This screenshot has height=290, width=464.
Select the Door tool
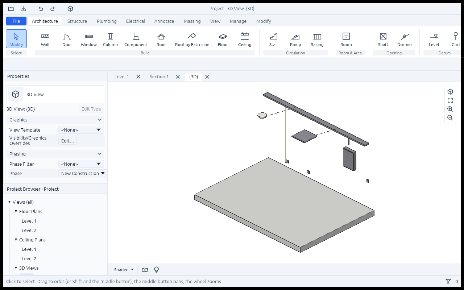(67, 39)
